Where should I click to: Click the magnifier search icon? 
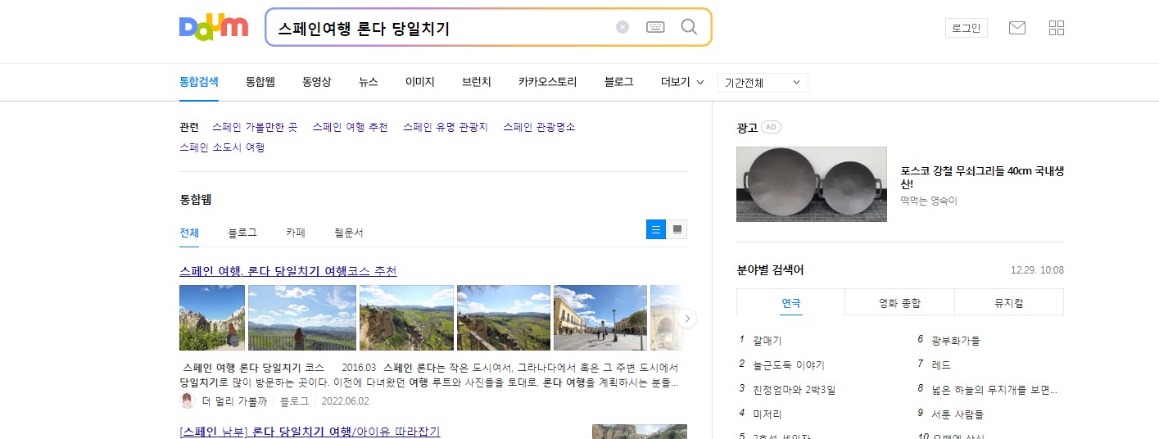(689, 27)
